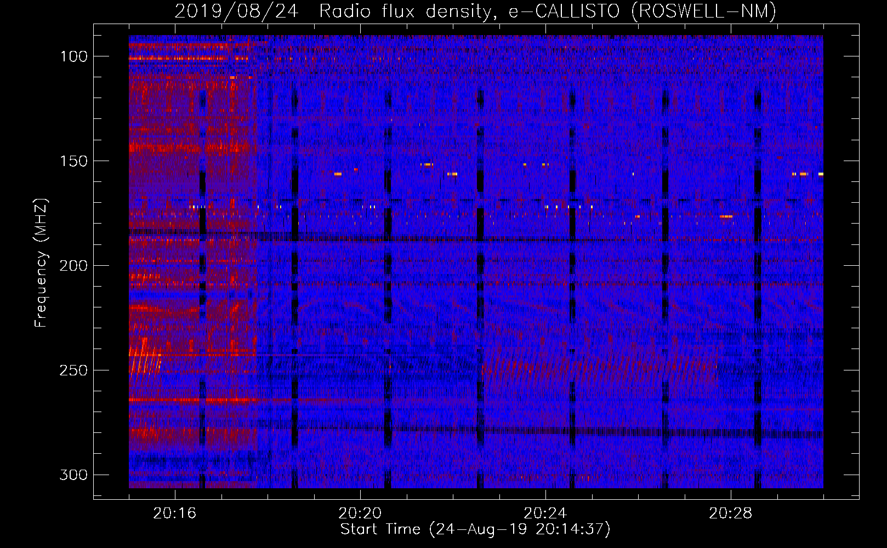This screenshot has width=887, height=548.
Task: Click the 20:16 time tick label
Action: pyautogui.click(x=175, y=513)
